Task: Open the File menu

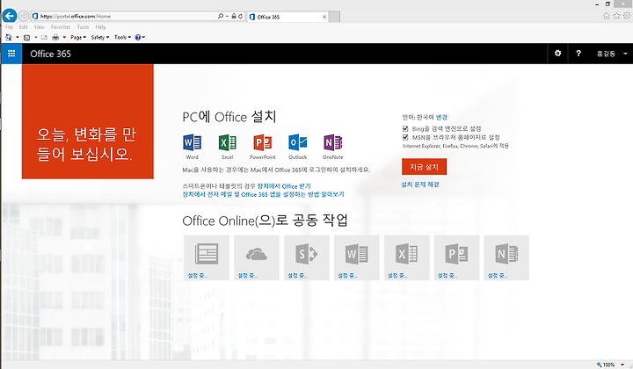Action: pyautogui.click(x=10, y=27)
